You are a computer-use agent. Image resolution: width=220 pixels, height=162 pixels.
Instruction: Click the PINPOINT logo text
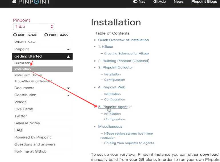(34, 2)
